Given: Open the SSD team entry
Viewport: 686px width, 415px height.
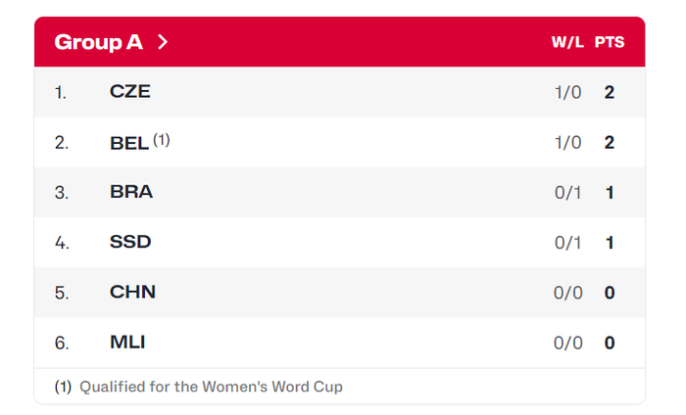Looking at the screenshot, I should (130, 243).
